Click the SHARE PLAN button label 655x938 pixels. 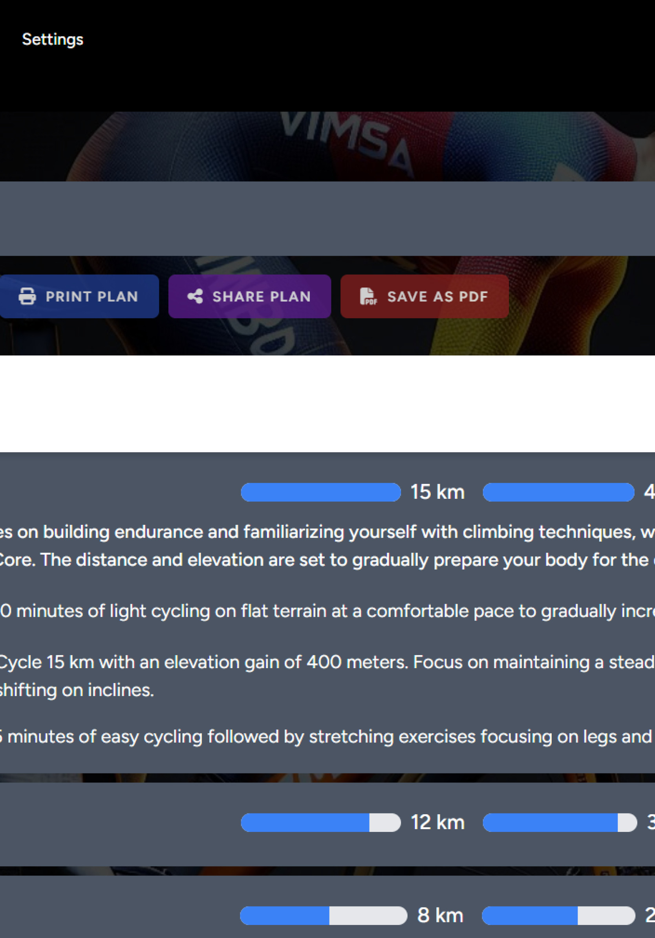tap(262, 297)
